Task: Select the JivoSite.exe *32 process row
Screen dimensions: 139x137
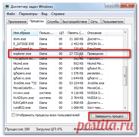Action: [59, 83]
